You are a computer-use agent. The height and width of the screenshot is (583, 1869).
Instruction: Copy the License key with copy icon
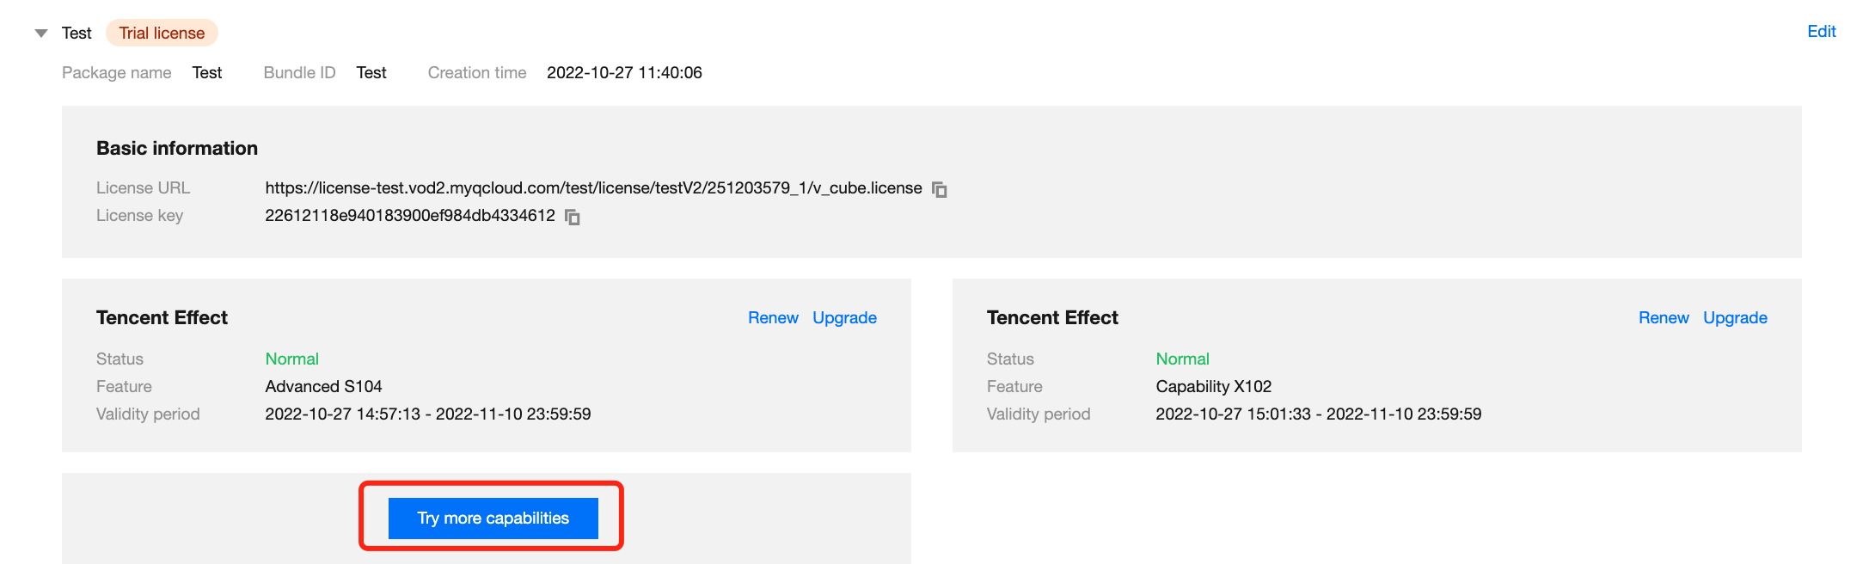573,217
